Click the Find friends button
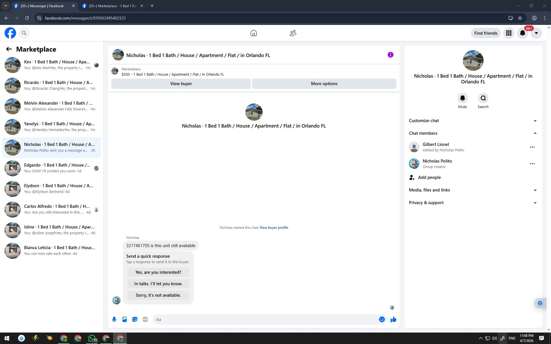Screen dimensions: 551x344 pos(486,33)
